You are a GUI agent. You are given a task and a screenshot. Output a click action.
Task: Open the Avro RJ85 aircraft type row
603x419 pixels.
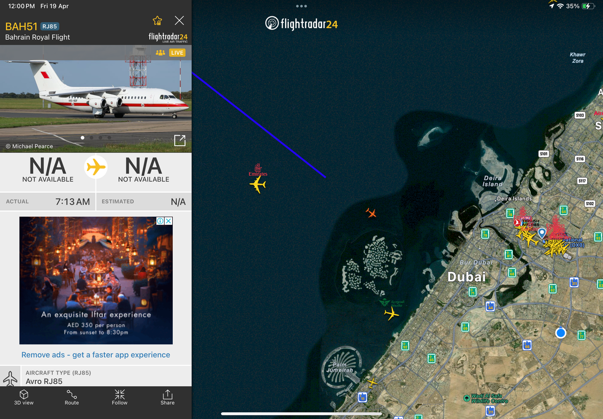[x=96, y=377]
